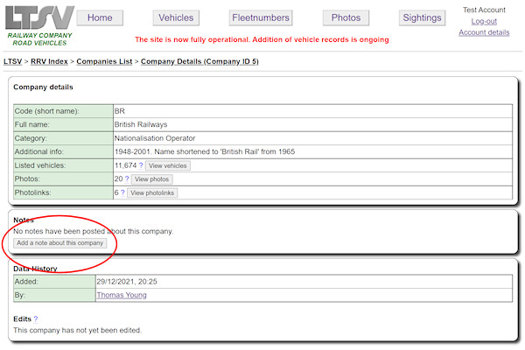Click help question mark beside Listed vehicles count
525x350 pixels.
pos(141,165)
